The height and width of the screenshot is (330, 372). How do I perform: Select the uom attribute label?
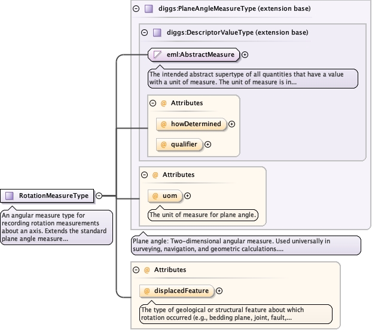(170, 195)
